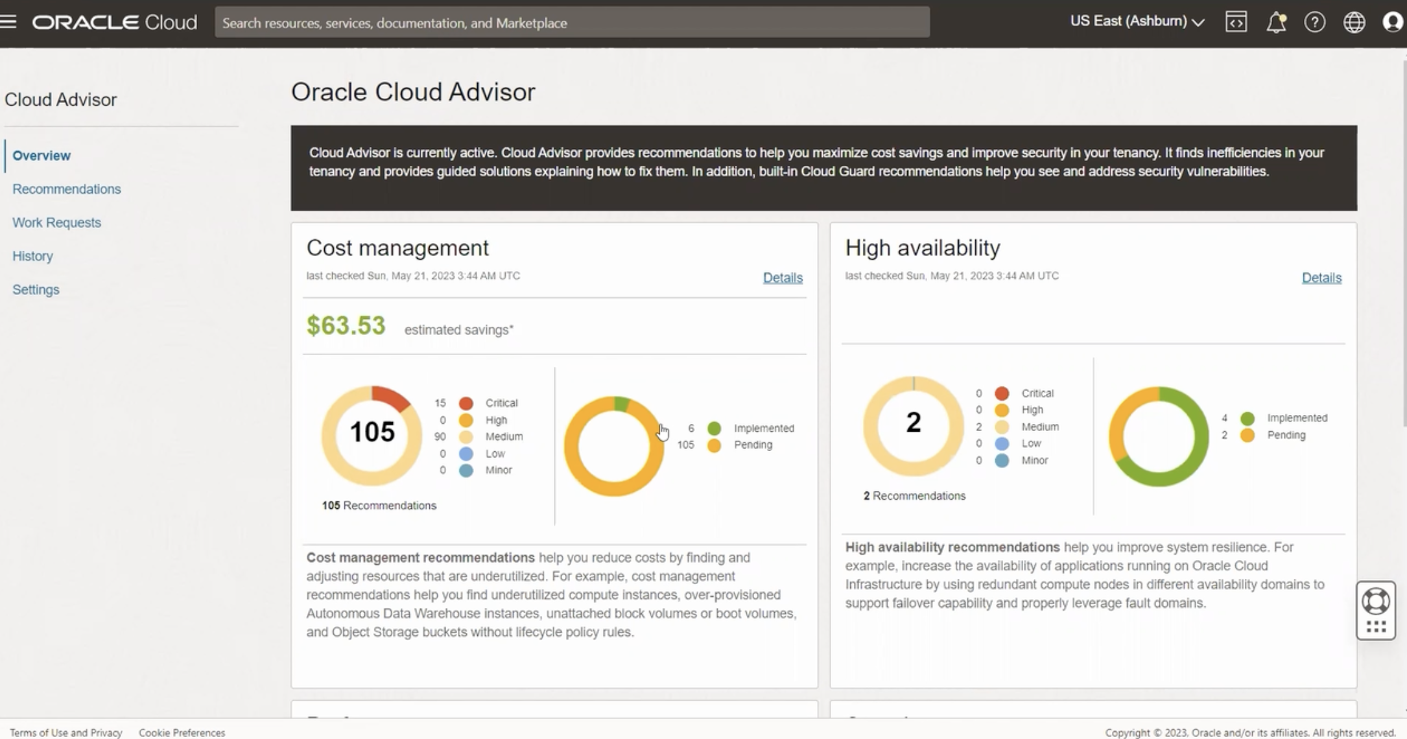The width and height of the screenshot is (1407, 739).
Task: Click the Critical red legend swatch in Cost management
Action: (x=466, y=403)
